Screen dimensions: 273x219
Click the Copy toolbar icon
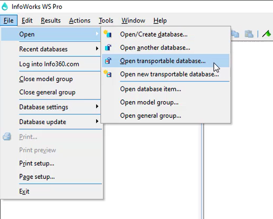click(235, 34)
